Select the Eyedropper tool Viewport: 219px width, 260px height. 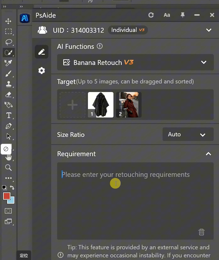(x=8, y=63)
